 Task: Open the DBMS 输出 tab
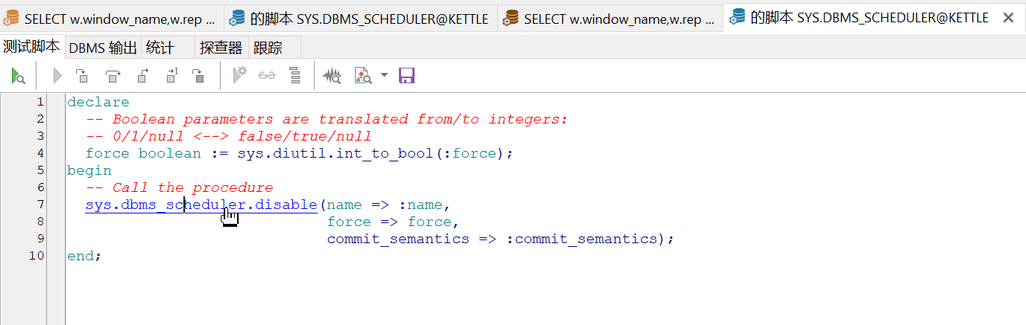click(x=103, y=48)
